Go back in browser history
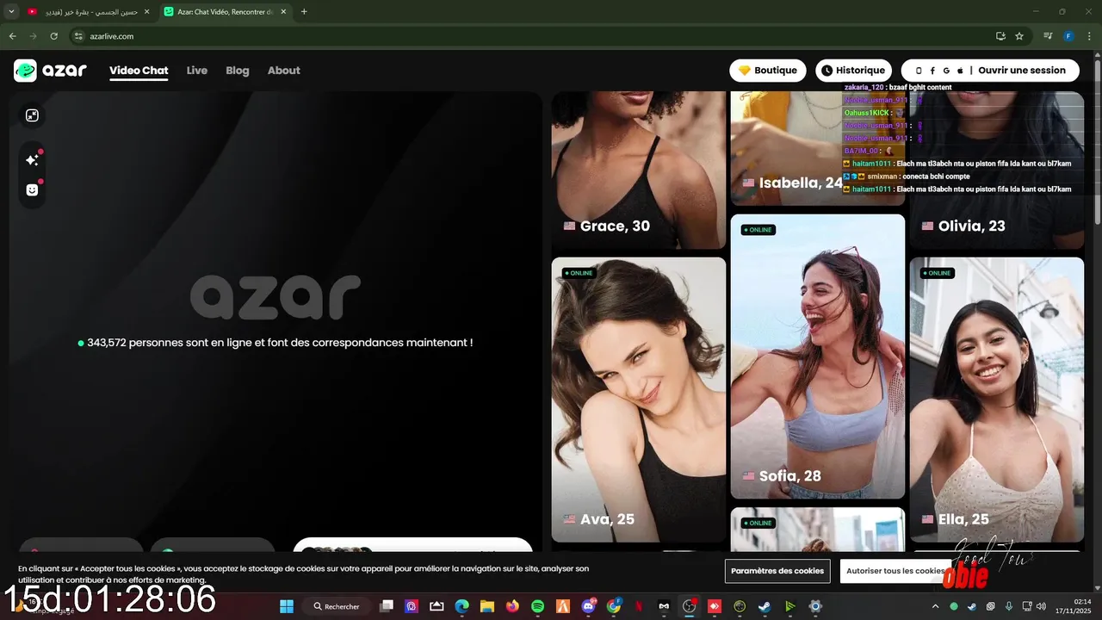The width and height of the screenshot is (1102, 620). (12, 36)
